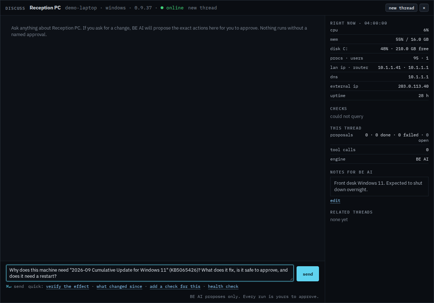Click the CHECKS section heading
Image resolution: width=434 pixels, height=303 pixels.
(x=339, y=109)
